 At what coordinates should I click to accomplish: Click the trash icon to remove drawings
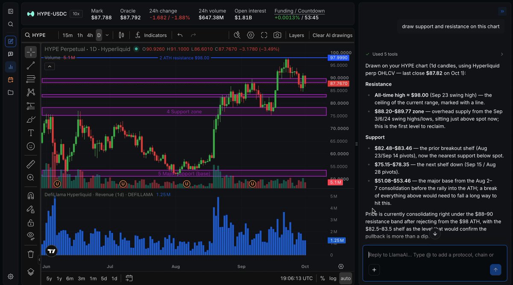click(31, 254)
